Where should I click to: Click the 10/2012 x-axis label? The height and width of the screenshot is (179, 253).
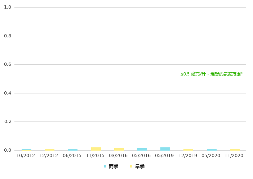tap(26, 156)
